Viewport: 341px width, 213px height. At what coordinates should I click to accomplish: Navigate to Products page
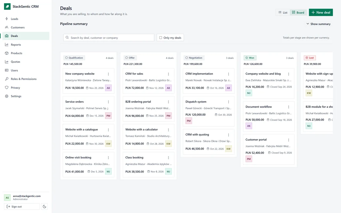click(26, 53)
